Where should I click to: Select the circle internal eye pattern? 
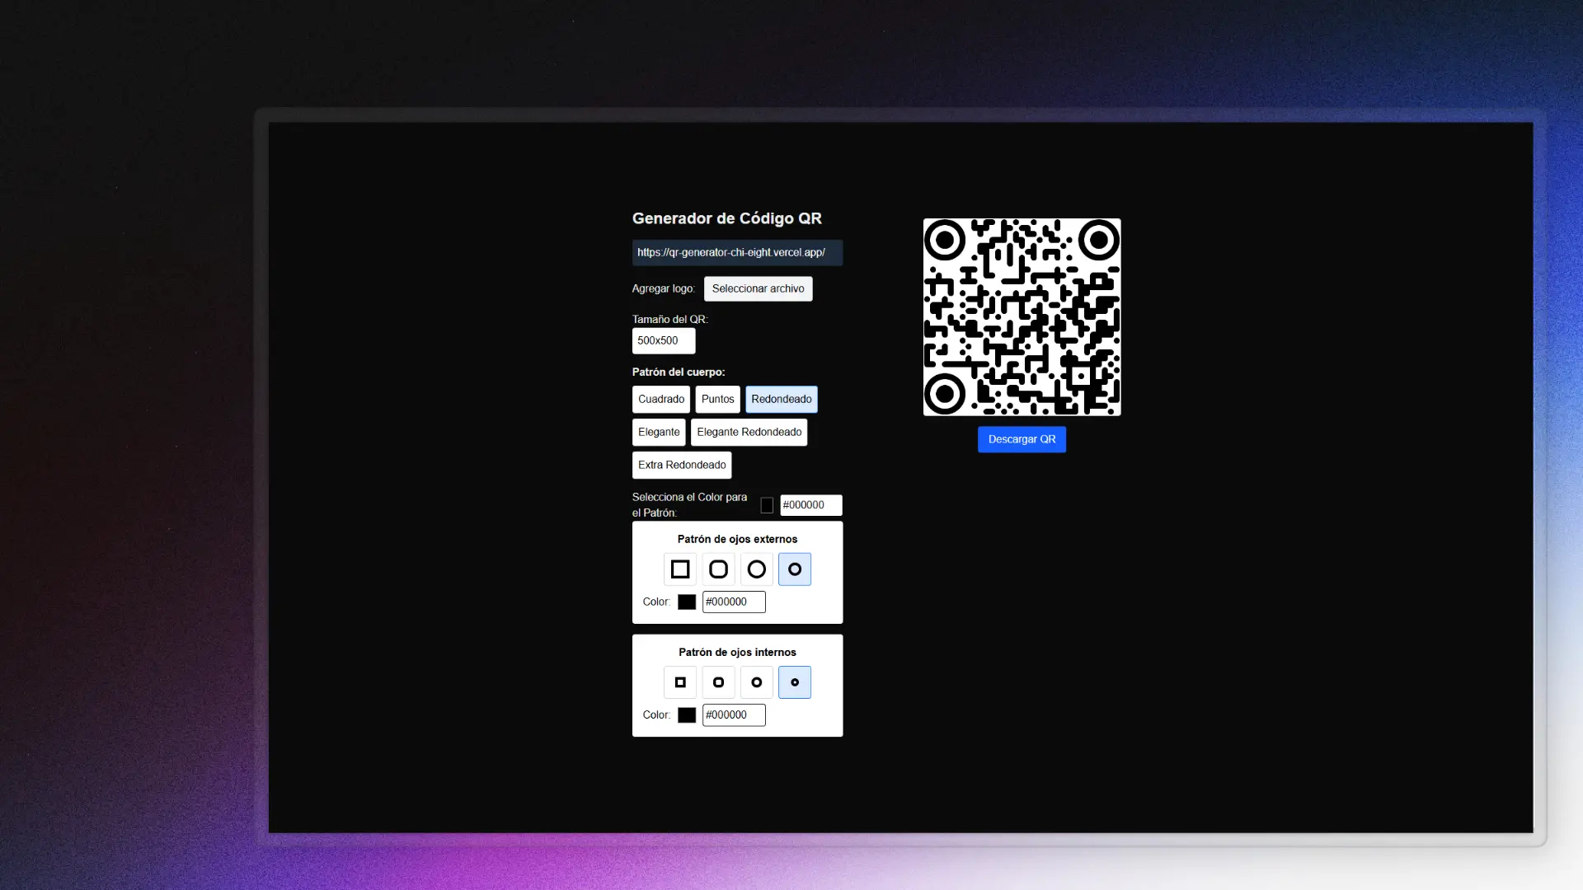[756, 682]
